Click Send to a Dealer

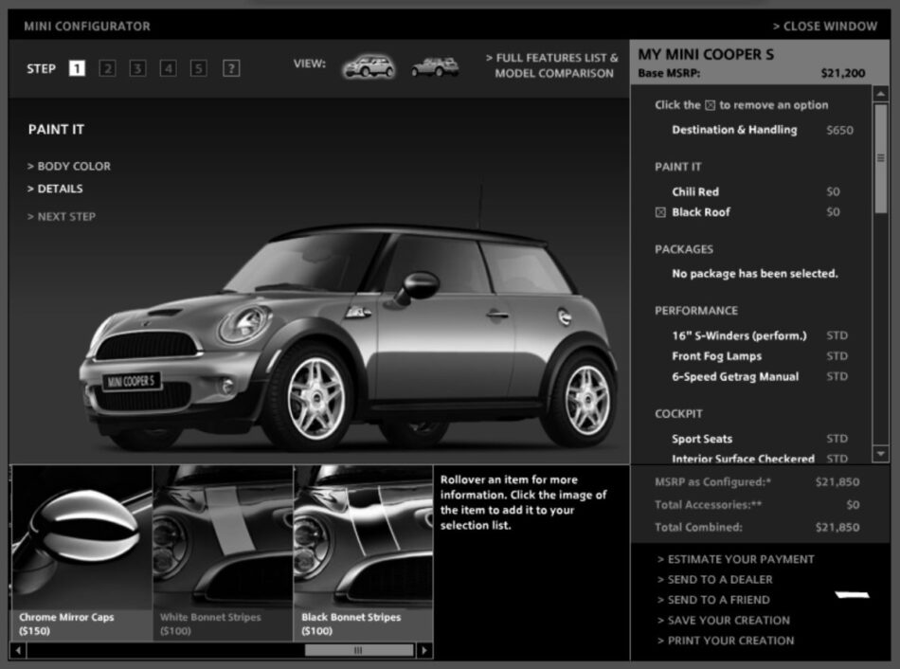pyautogui.click(x=715, y=579)
